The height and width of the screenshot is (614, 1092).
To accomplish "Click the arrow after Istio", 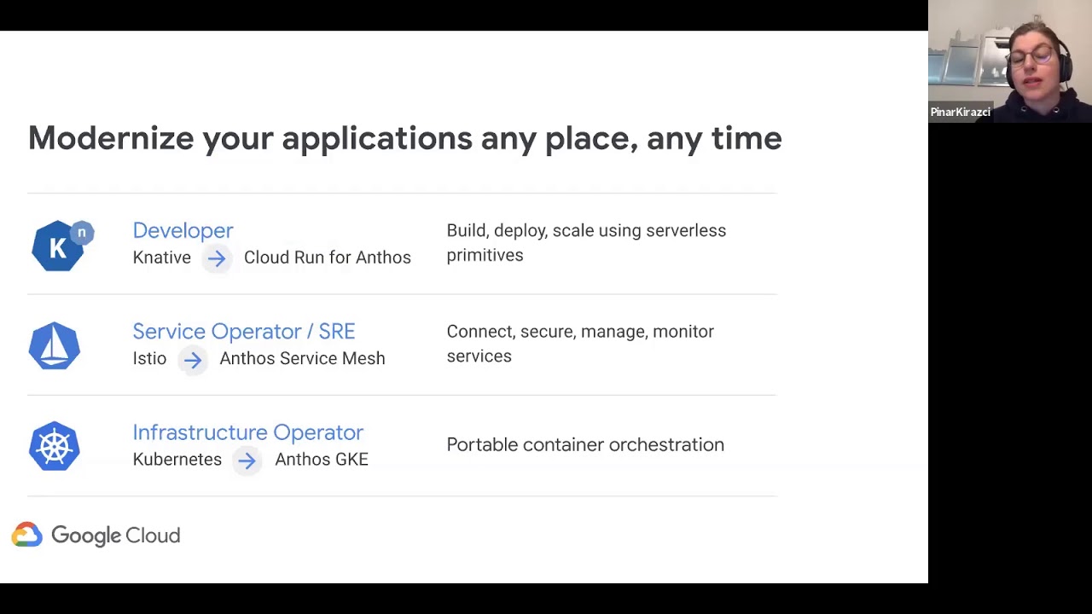I will (193, 360).
